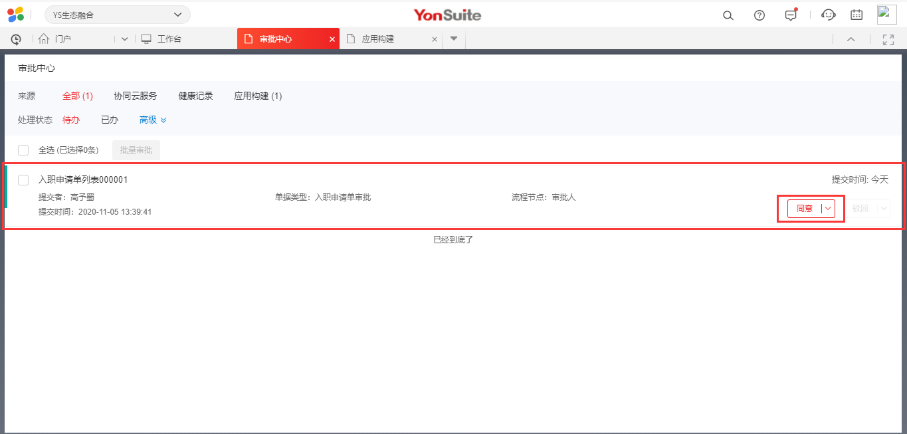Image resolution: width=907 pixels, height=434 pixels.
Task: Close the 审批中心 tab
Action: coord(332,39)
